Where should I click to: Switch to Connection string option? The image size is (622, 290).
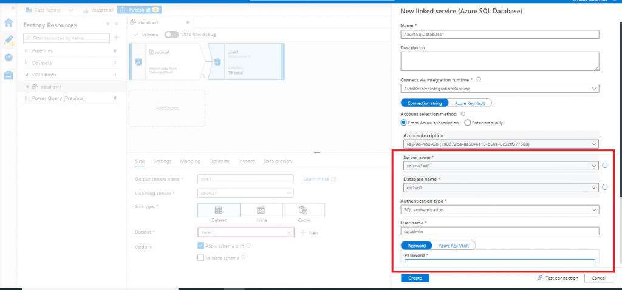click(x=425, y=103)
